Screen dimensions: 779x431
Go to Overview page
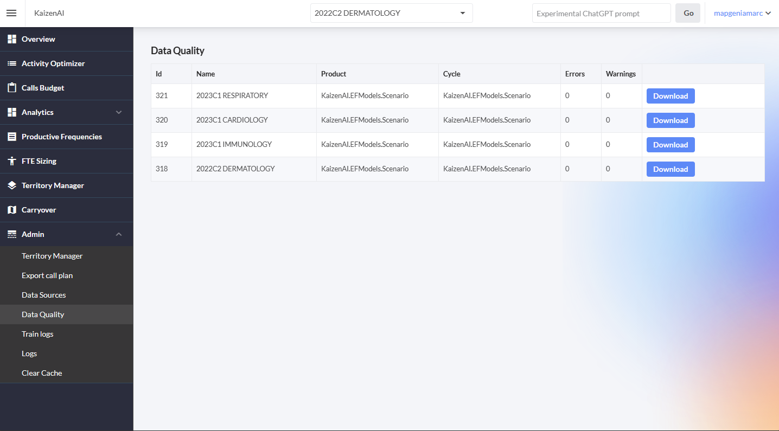click(67, 39)
